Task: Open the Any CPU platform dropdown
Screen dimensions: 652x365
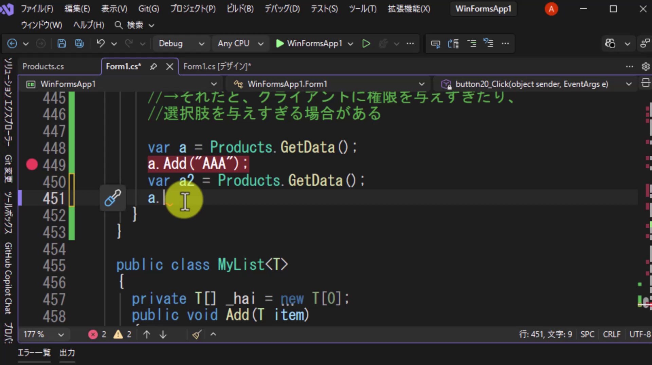Action: (240, 43)
